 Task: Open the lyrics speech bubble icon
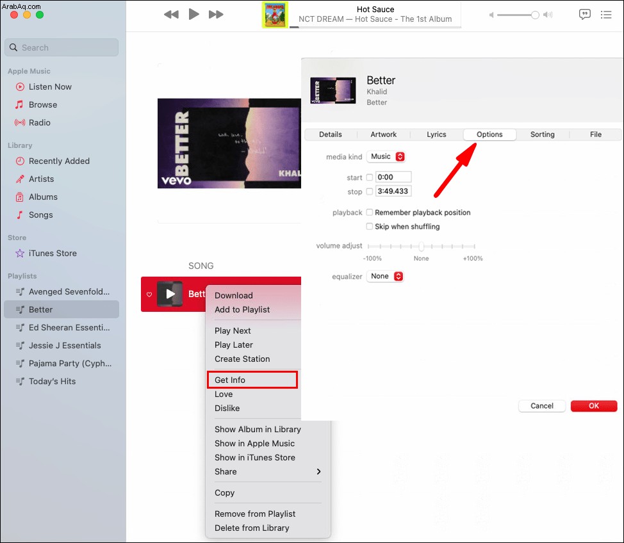(x=585, y=15)
